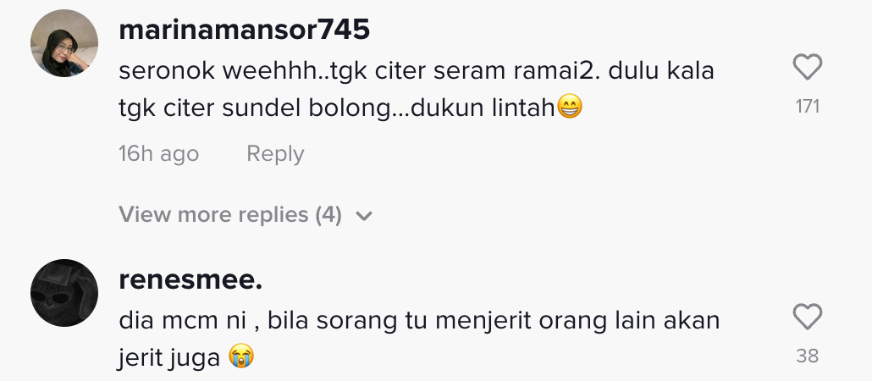The width and height of the screenshot is (872, 381).
Task: Select the line starting 'dia mcm ni , bila sorang'
Action: click(x=419, y=321)
